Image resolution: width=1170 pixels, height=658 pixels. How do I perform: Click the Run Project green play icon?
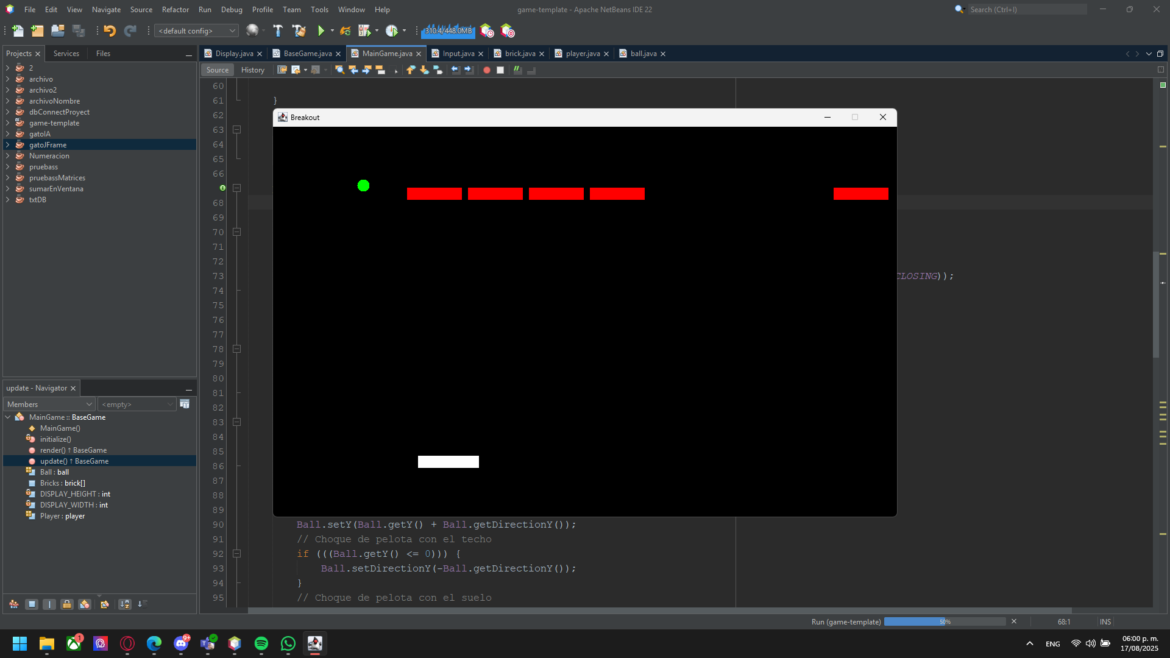pos(321,30)
